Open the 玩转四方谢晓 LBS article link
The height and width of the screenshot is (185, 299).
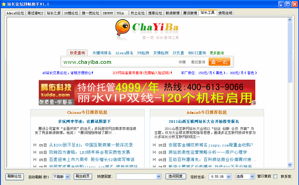(90, 152)
